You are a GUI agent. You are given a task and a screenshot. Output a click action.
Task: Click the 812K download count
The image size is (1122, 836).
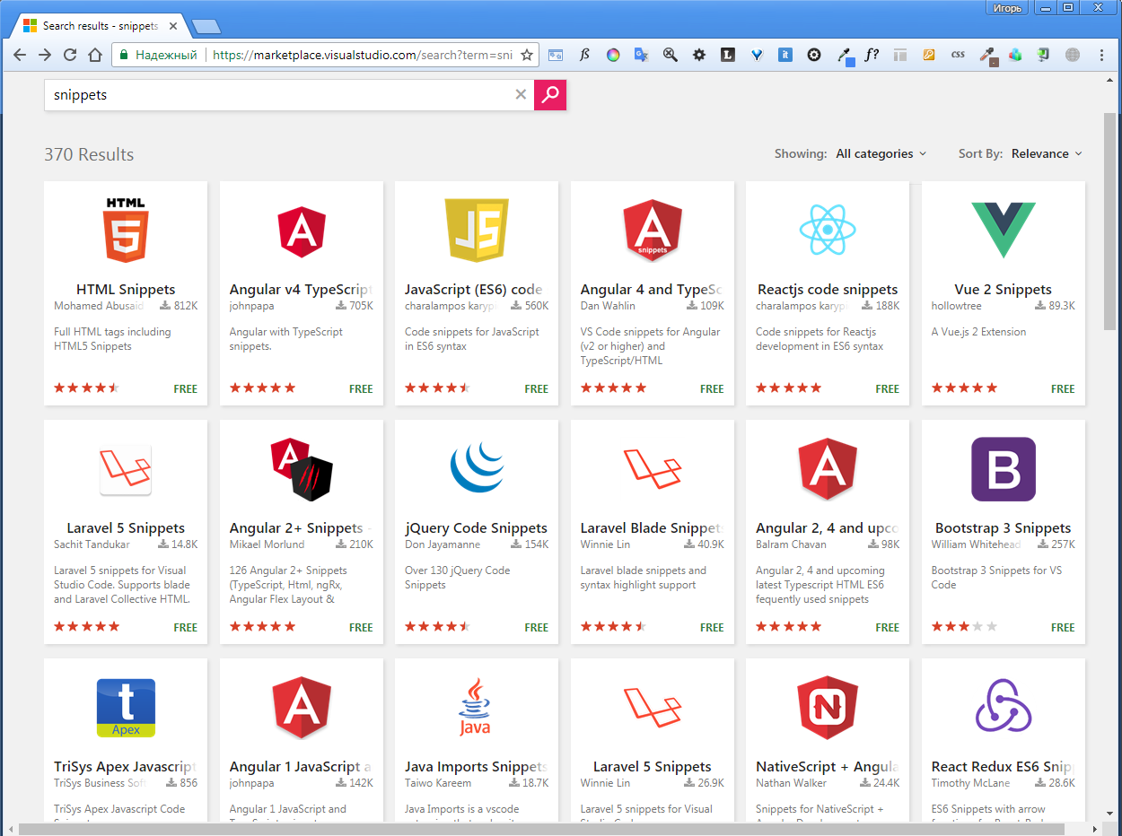[180, 306]
